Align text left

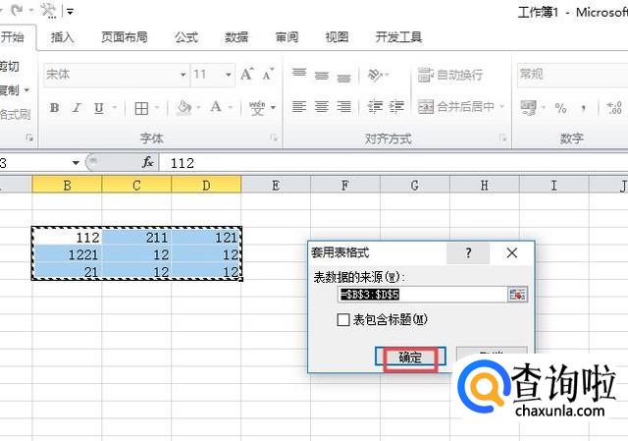(x=299, y=107)
